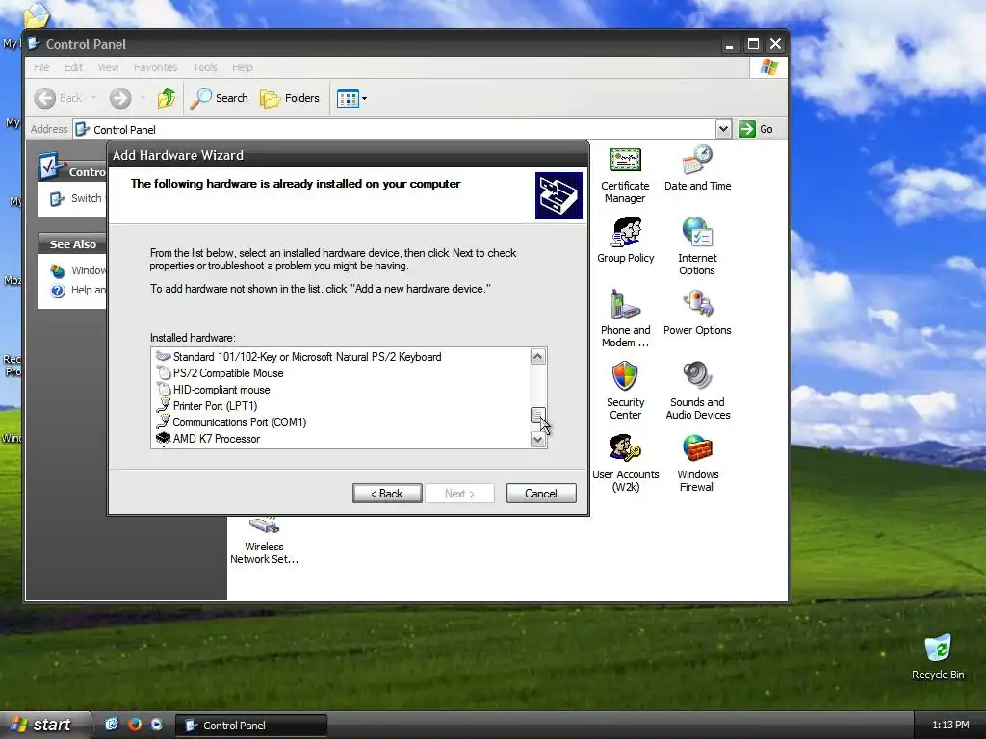
Task: Click the Forward arrow toolbar icon
Action: (x=120, y=98)
